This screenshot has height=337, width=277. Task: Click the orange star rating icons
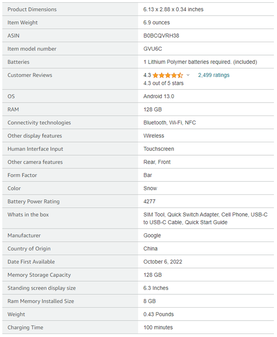coord(168,75)
